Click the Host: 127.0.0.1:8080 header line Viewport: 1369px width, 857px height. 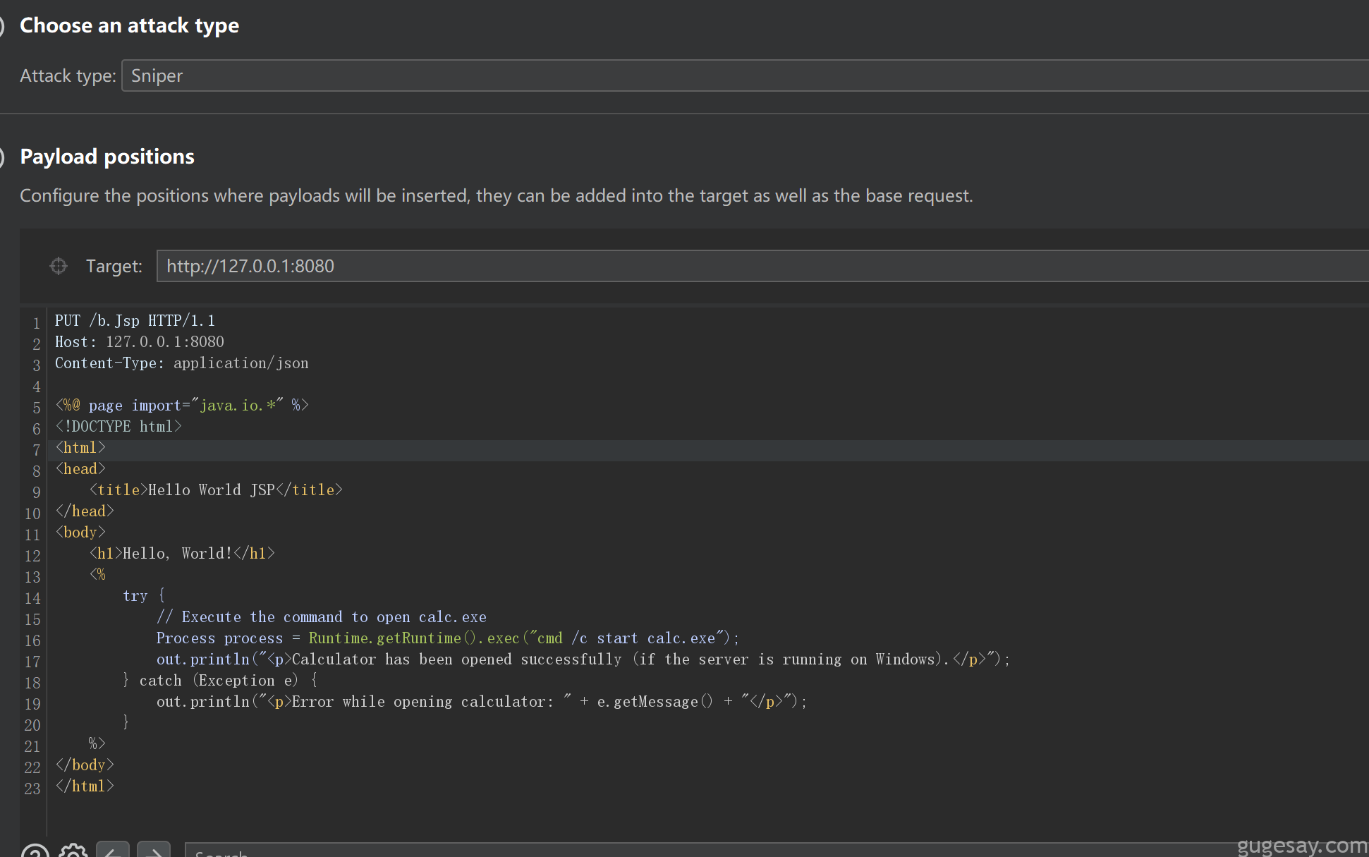140,342
